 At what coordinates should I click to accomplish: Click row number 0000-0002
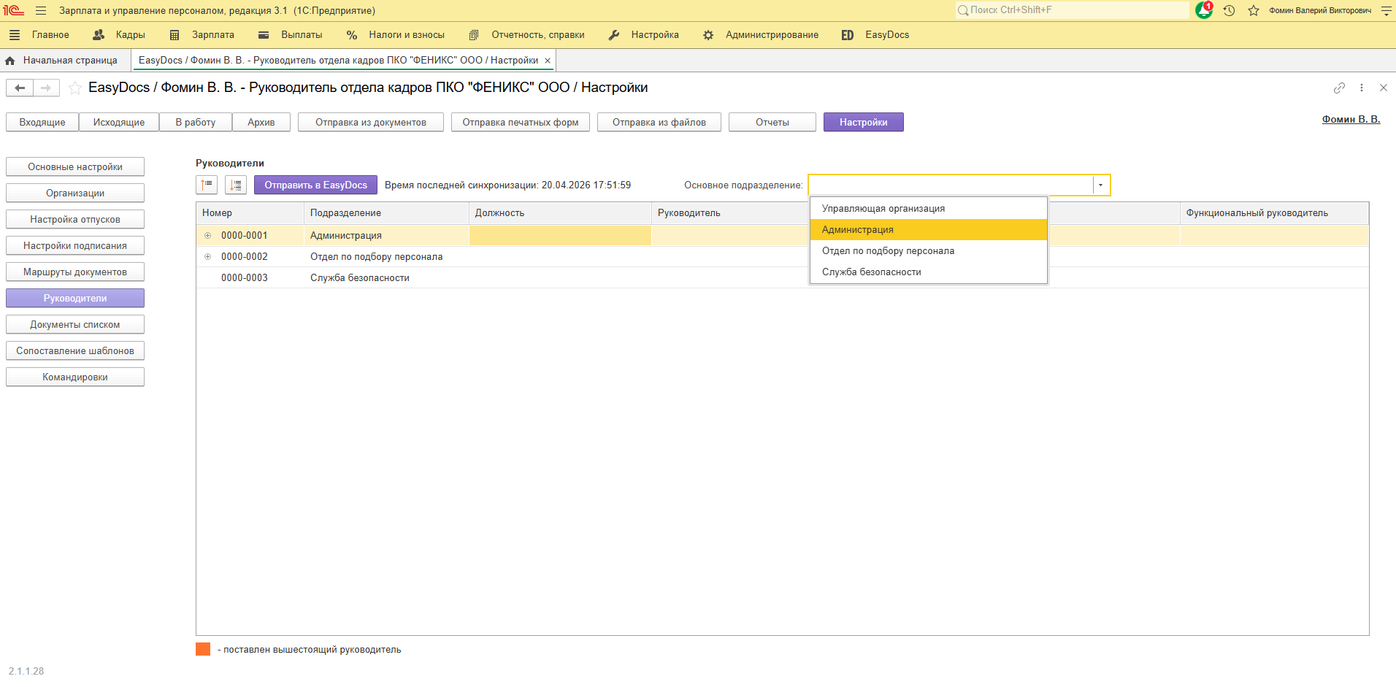pos(245,257)
